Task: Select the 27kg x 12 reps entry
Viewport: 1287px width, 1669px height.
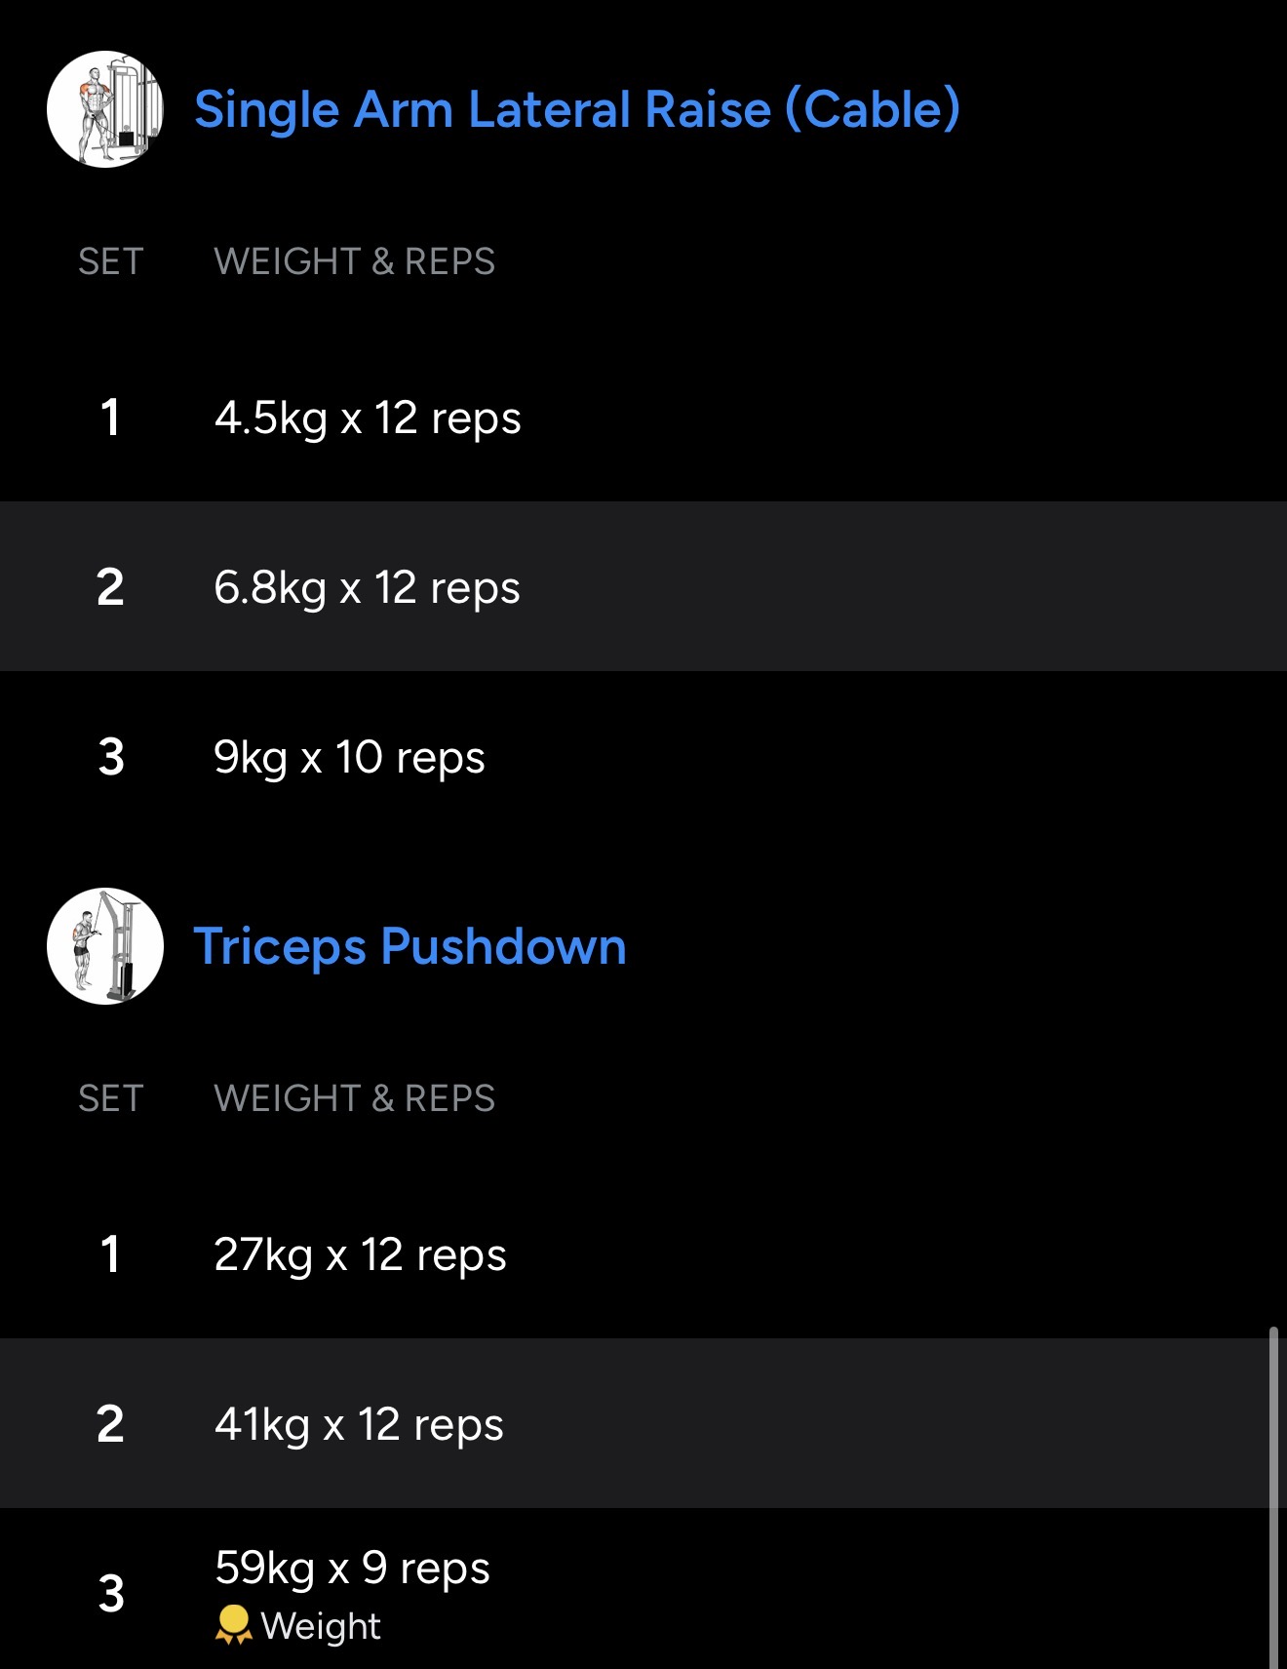Action: click(x=360, y=1255)
